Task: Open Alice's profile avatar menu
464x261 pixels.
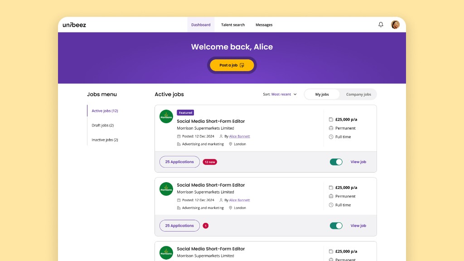Action: tap(395, 24)
